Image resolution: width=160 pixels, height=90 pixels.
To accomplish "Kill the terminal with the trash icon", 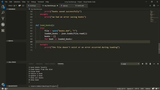I will (x=150, y=64).
